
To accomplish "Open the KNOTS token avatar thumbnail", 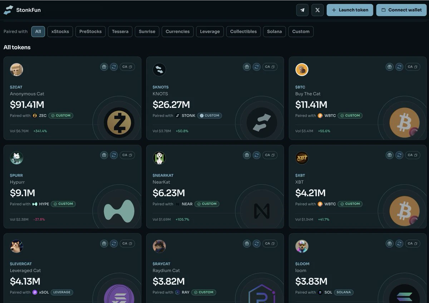I will click(159, 70).
